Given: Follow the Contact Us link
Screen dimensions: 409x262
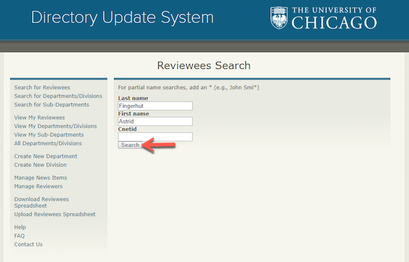Looking at the screenshot, I should point(29,245).
